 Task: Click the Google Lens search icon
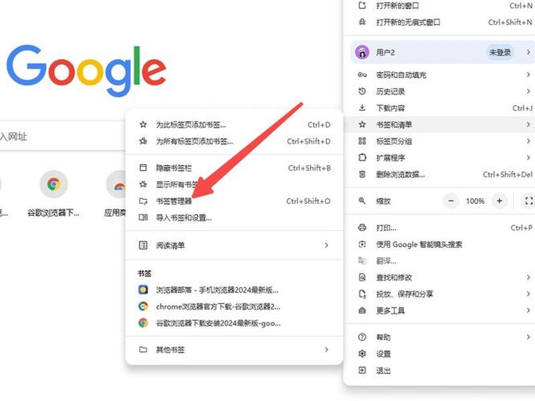click(x=362, y=245)
